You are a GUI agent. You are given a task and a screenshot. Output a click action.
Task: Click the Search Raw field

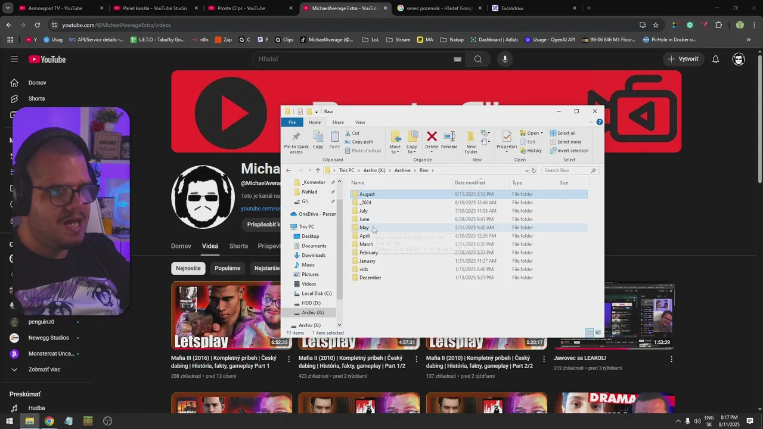coord(569,170)
